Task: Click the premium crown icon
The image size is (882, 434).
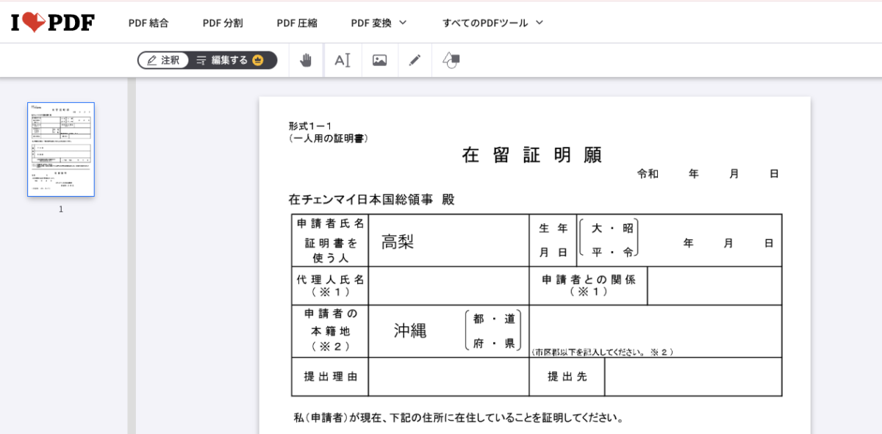Action: [x=258, y=60]
